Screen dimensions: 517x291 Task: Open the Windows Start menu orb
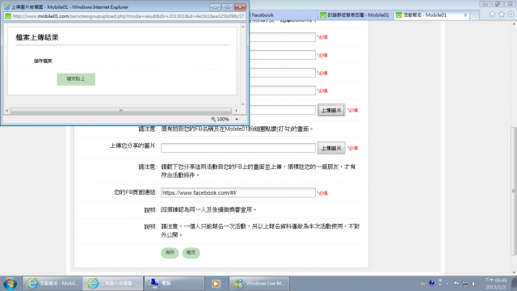[11, 284]
